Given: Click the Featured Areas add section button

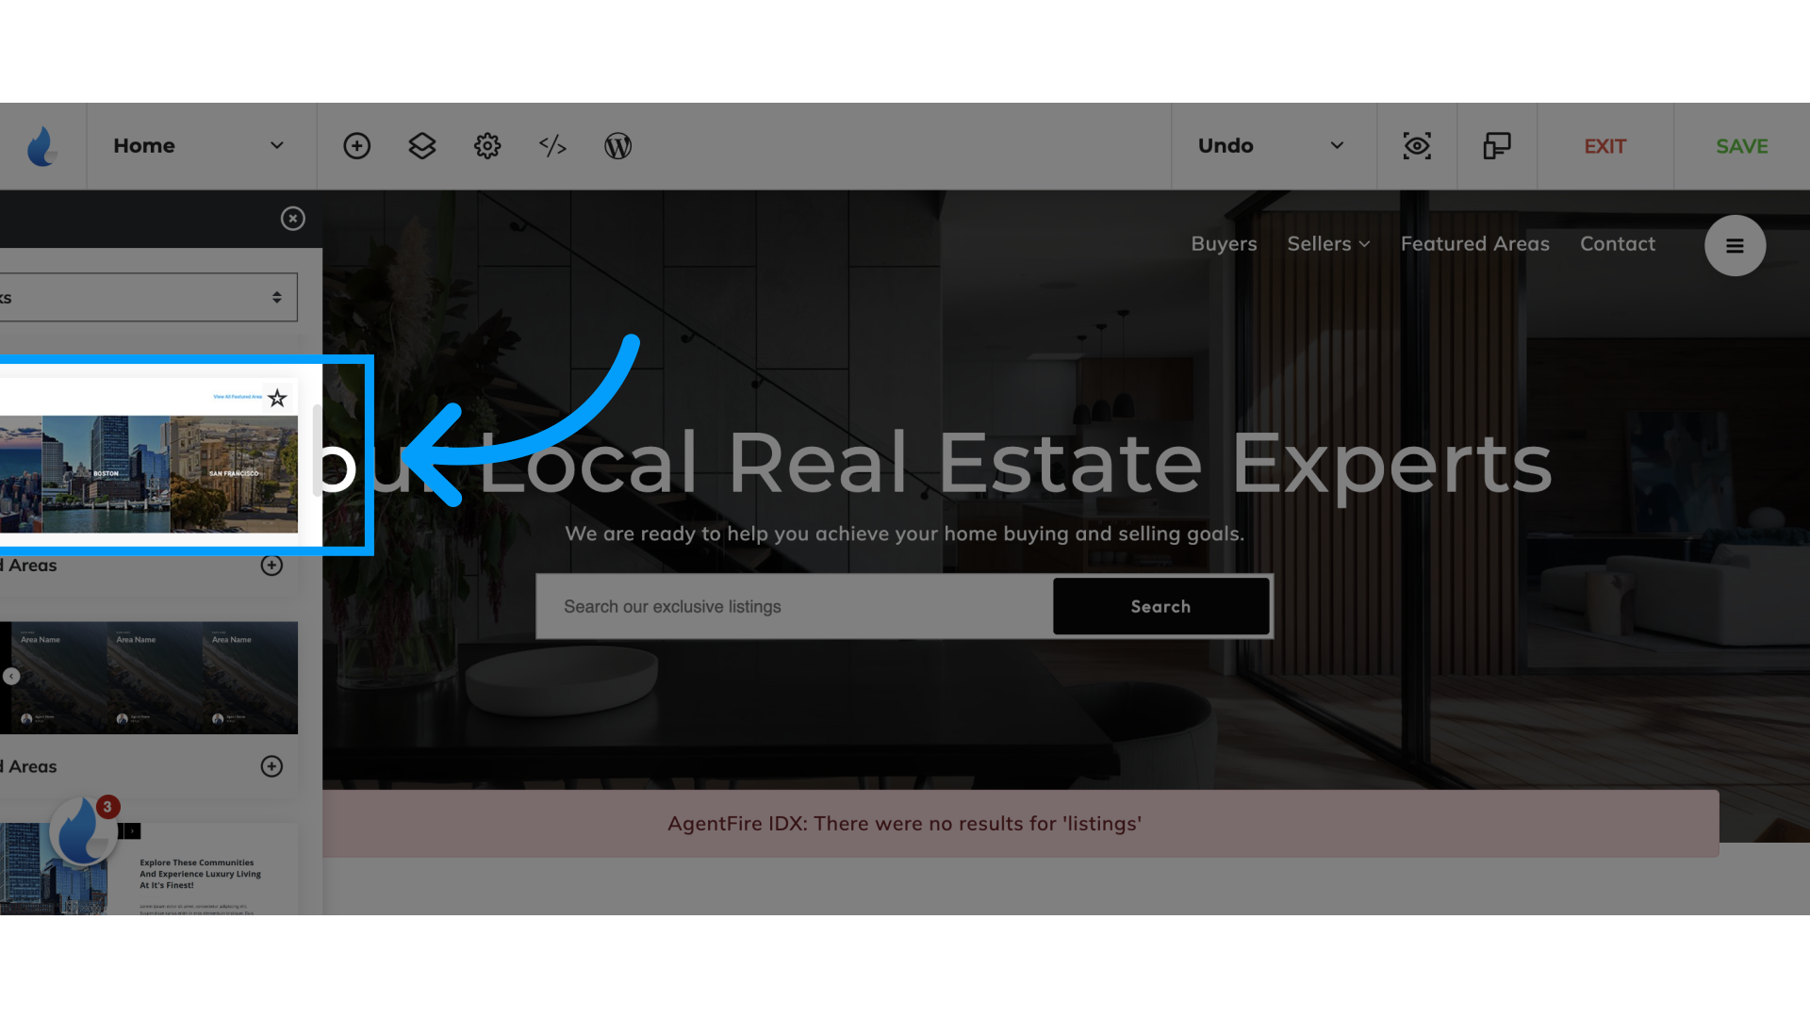Looking at the screenshot, I should click(272, 566).
